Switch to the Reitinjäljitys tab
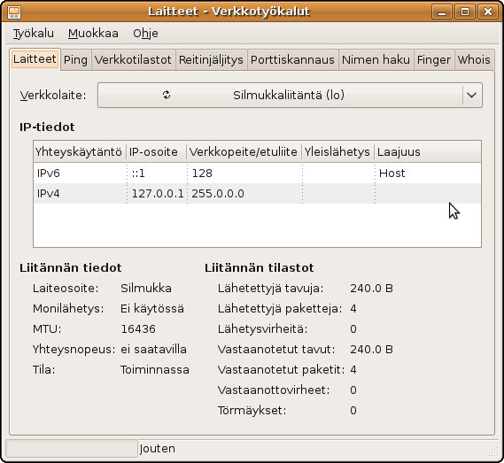This screenshot has width=504, height=463. pos(211,60)
